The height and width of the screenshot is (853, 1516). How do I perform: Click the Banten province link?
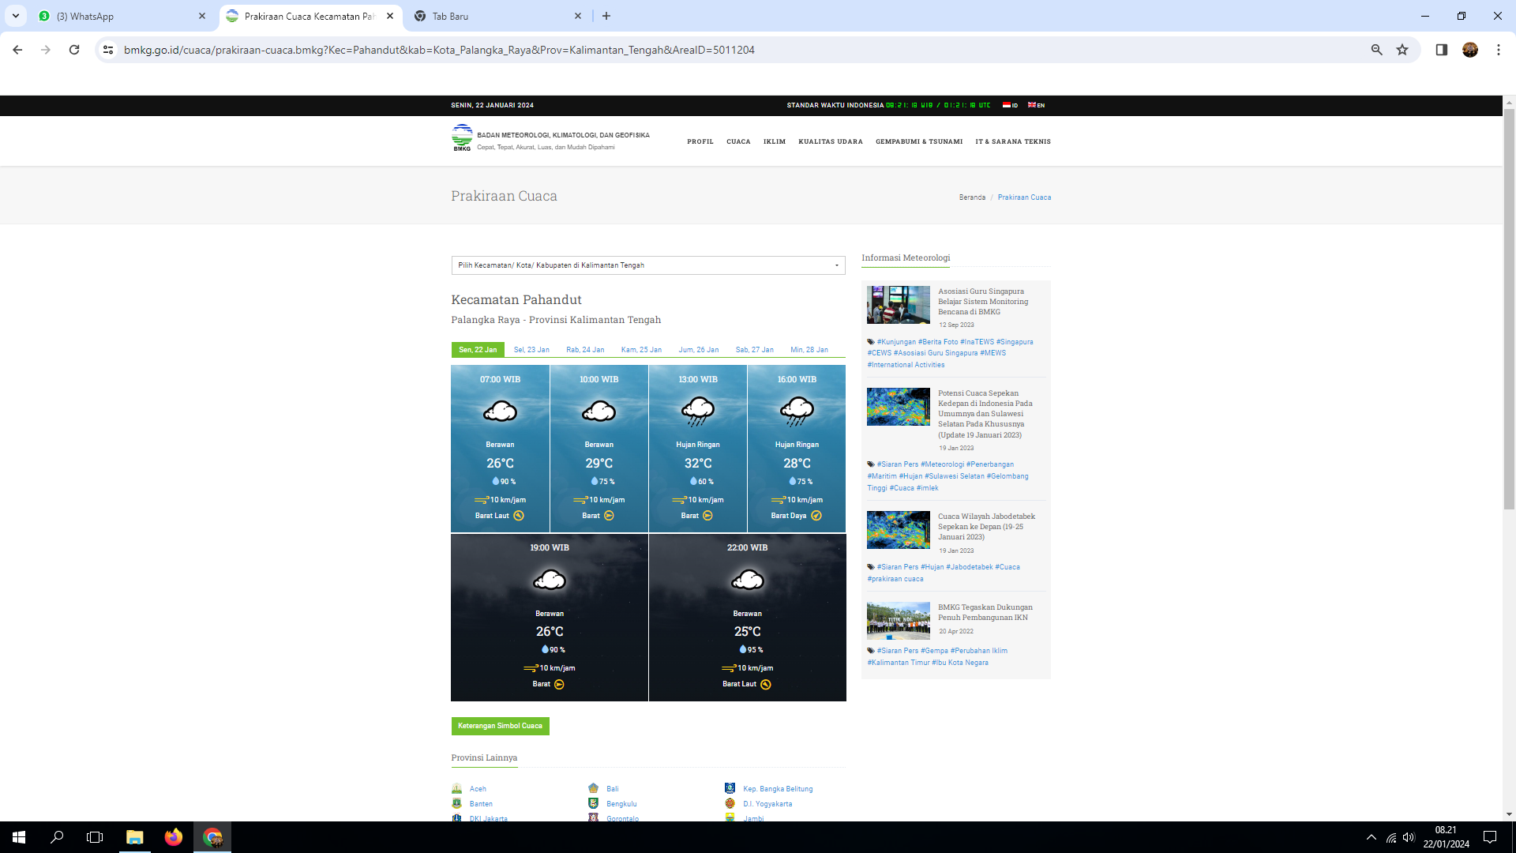coord(481,804)
